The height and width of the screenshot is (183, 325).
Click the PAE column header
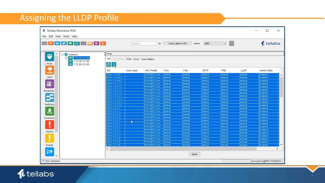230,70
